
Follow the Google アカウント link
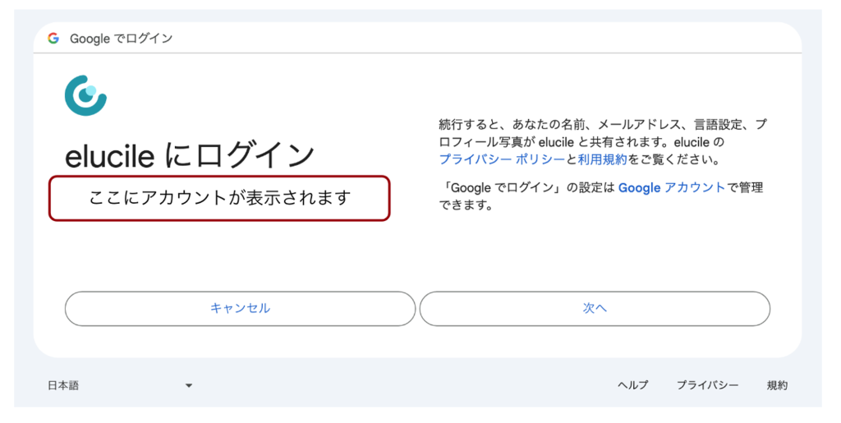671,188
